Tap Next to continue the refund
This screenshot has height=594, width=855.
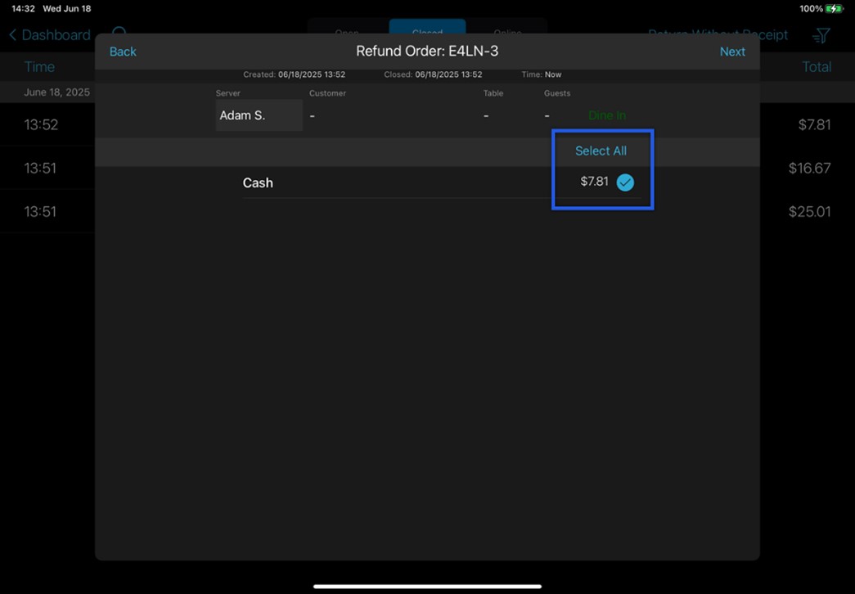pyautogui.click(x=732, y=51)
